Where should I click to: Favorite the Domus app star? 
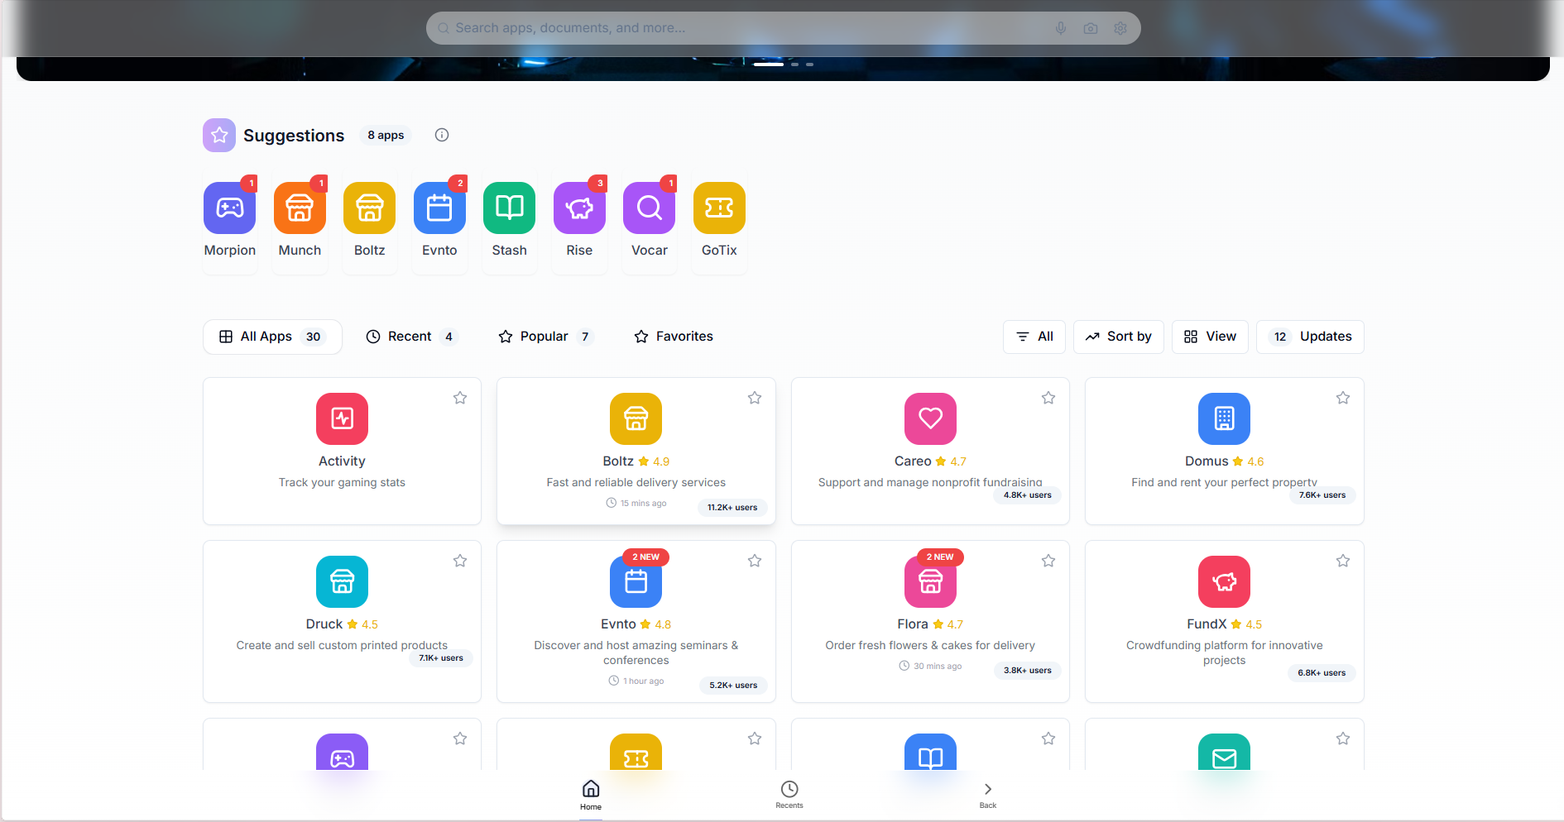point(1343,398)
